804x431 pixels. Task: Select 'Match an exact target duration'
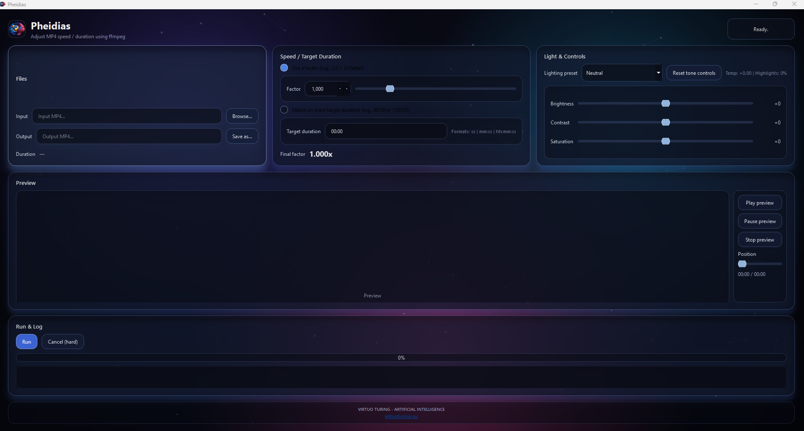click(284, 110)
